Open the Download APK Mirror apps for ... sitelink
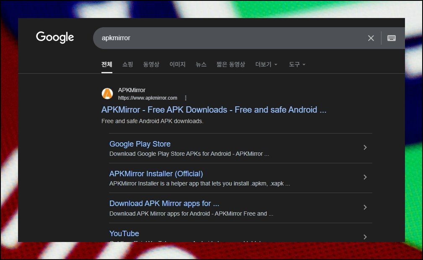The height and width of the screenshot is (260, 423). coord(164,203)
